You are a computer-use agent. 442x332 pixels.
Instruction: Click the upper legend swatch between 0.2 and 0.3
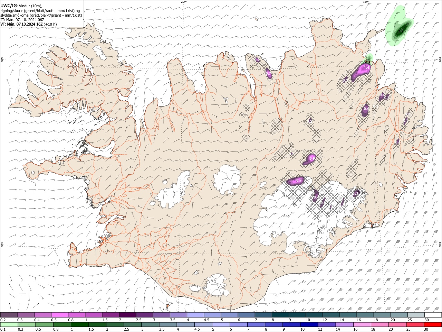pyautogui.click(x=9, y=315)
